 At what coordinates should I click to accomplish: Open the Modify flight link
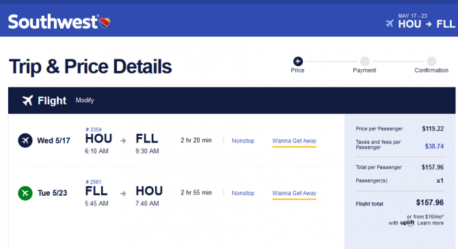click(x=85, y=100)
